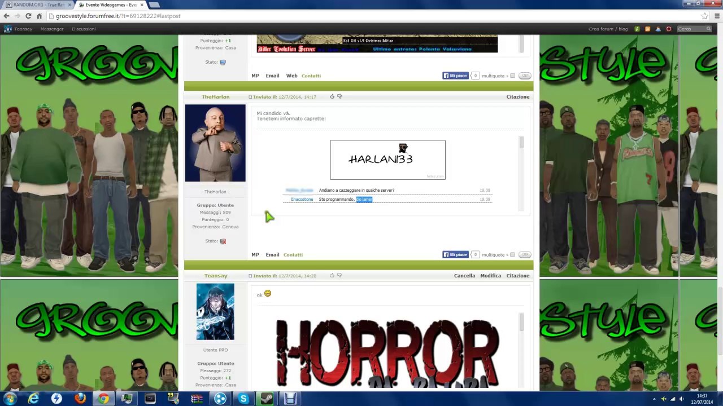The height and width of the screenshot is (406, 723).
Task: Click the volume icon in system tray
Action: pos(682,399)
